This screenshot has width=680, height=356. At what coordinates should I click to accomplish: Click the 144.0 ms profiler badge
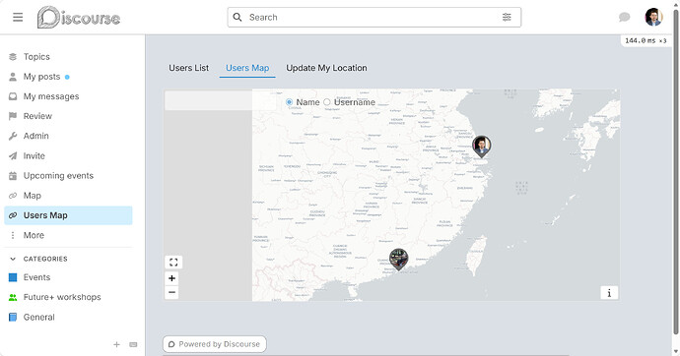click(x=646, y=40)
